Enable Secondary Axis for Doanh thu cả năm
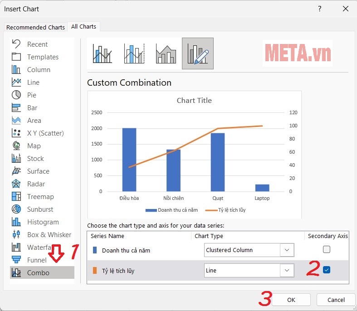Screen dimensions: 357x311 point(327,249)
